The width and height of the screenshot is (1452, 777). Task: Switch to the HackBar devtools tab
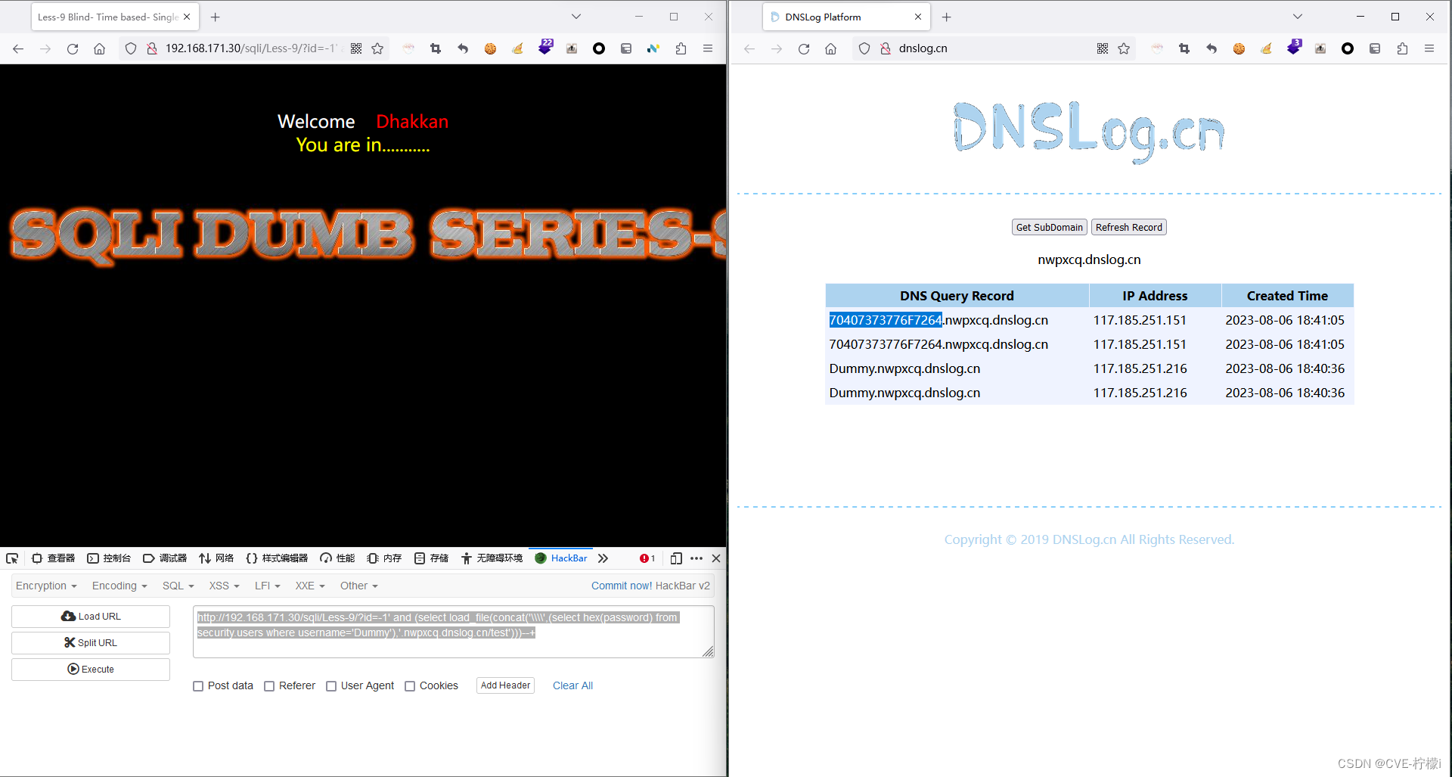click(x=561, y=558)
